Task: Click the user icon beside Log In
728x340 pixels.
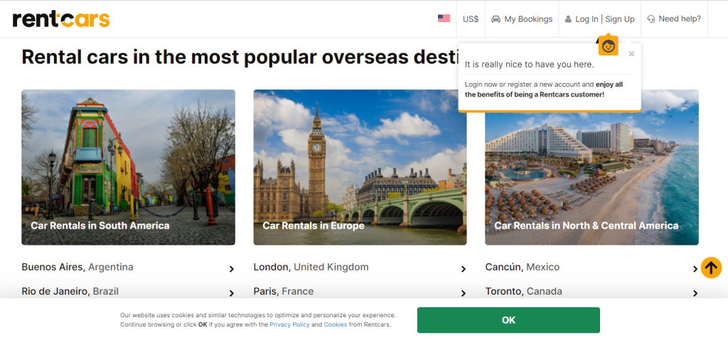Action: pyautogui.click(x=568, y=19)
